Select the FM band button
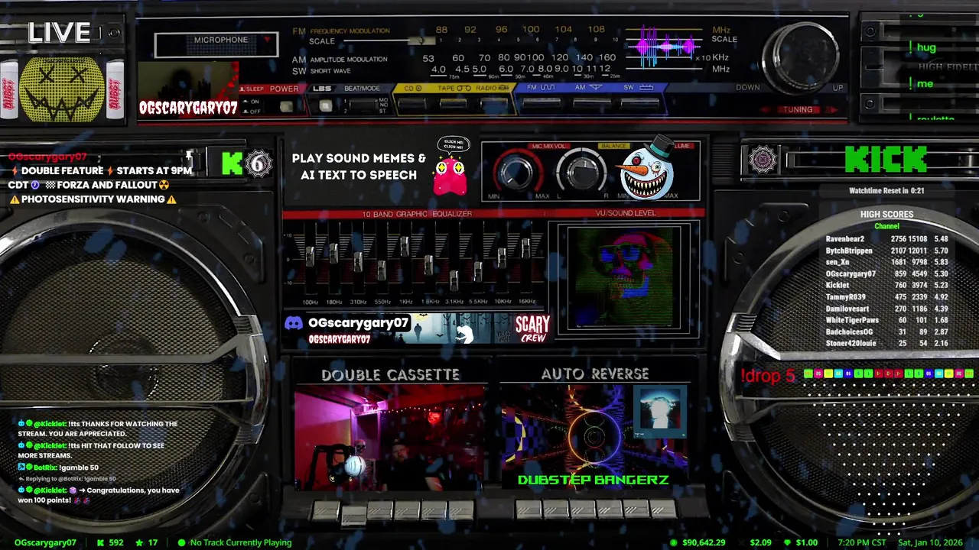The height and width of the screenshot is (550, 979). 542,103
